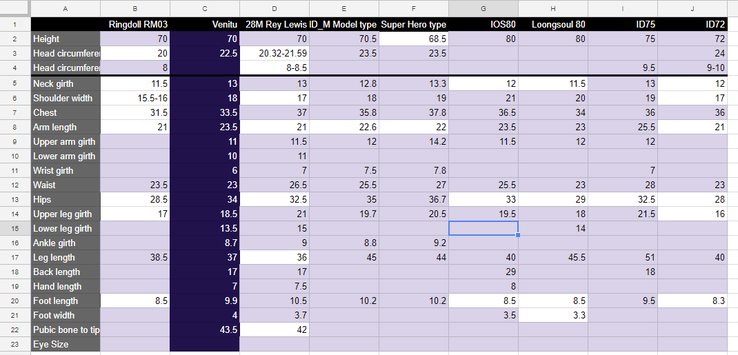Select column J header

[x=692, y=8]
